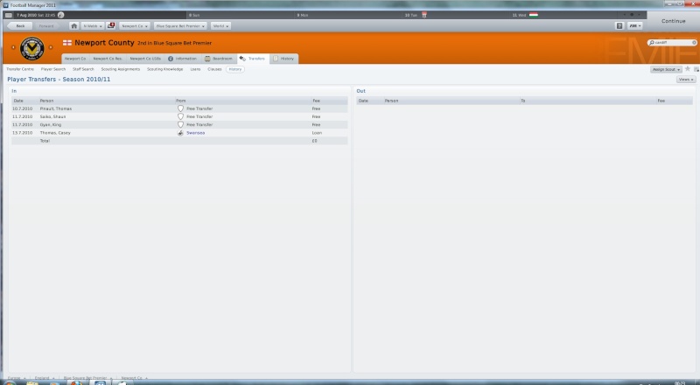Viewport: 700px width, 385px height.
Task: Open the Boardroom tab
Action: [x=219, y=59]
